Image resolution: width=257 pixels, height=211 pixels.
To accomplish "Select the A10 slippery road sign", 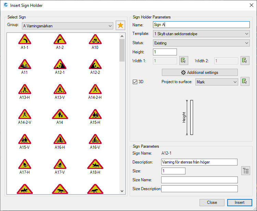I will click(x=95, y=42).
